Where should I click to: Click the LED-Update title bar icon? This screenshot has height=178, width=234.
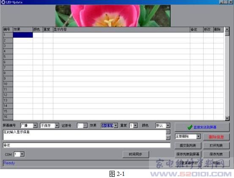(3, 2)
